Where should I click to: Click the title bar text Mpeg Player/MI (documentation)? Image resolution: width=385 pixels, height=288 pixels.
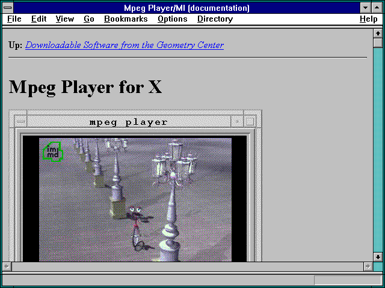[186, 8]
